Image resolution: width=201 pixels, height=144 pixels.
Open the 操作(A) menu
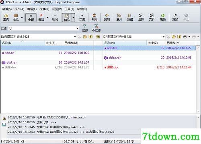pos(19,9)
